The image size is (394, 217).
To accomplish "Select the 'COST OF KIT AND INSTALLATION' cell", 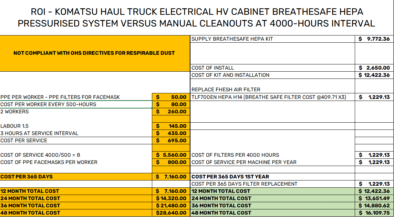I will pyautogui.click(x=273, y=75).
